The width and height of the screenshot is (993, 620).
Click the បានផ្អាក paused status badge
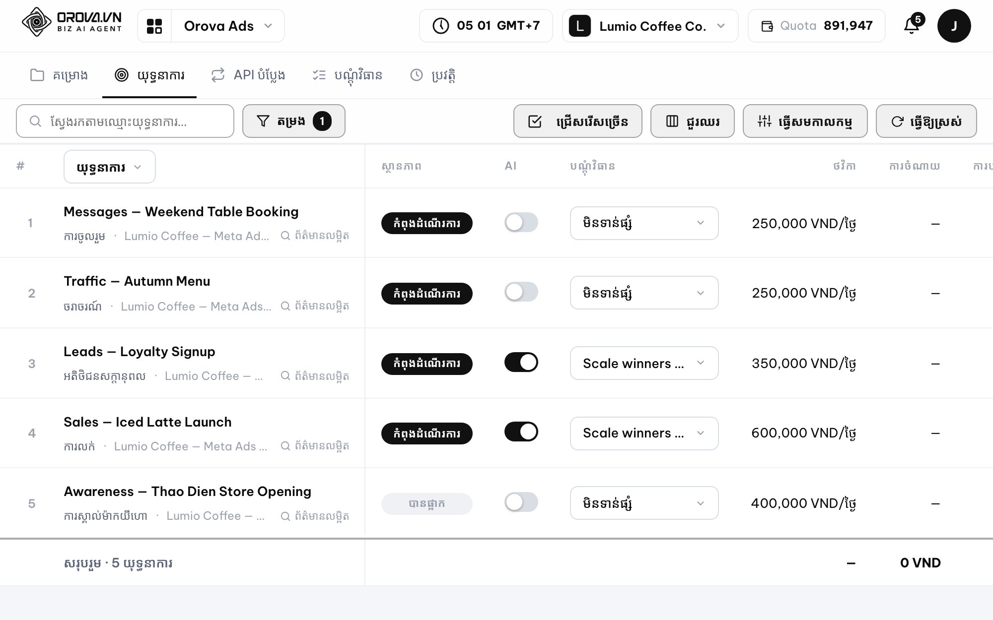pos(426,503)
